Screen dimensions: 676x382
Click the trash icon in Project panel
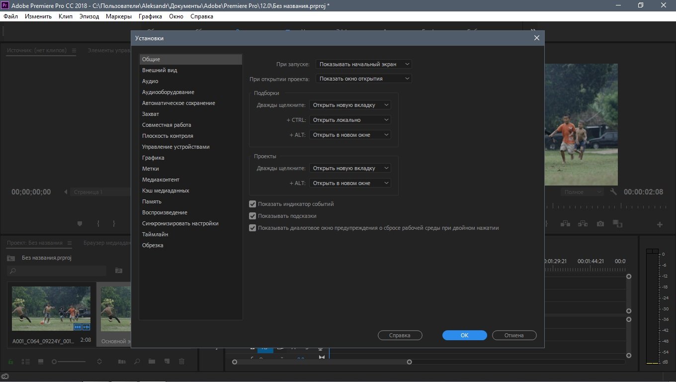point(182,361)
